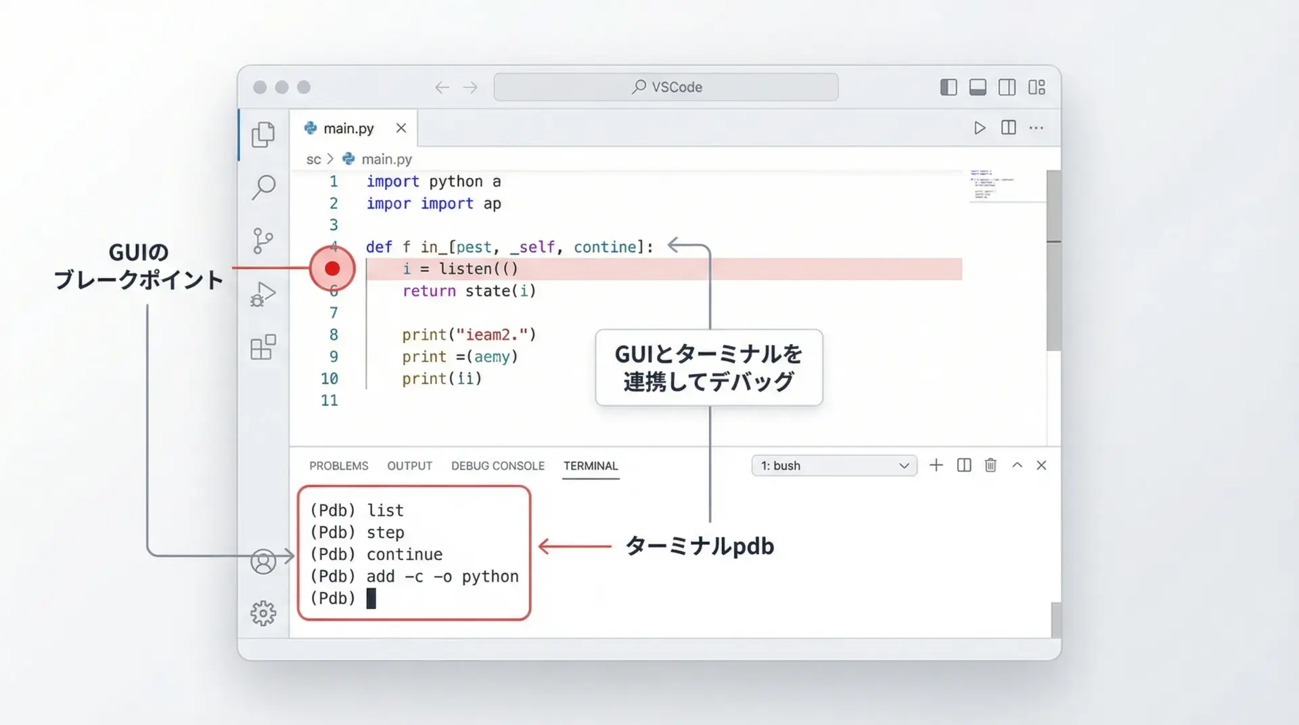The width and height of the screenshot is (1299, 725).
Task: Switch to the DEBUG CONSOLE tab
Action: [x=497, y=466]
